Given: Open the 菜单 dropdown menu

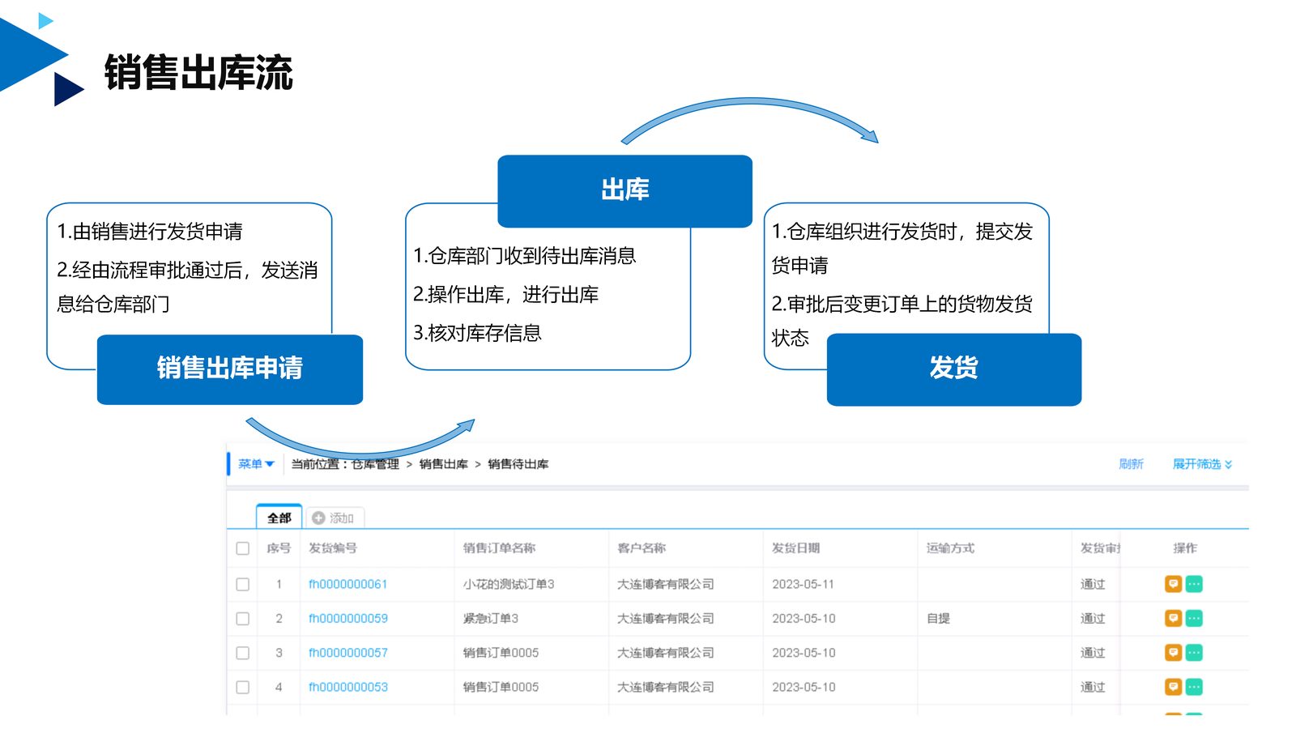Looking at the screenshot, I should click(x=256, y=464).
